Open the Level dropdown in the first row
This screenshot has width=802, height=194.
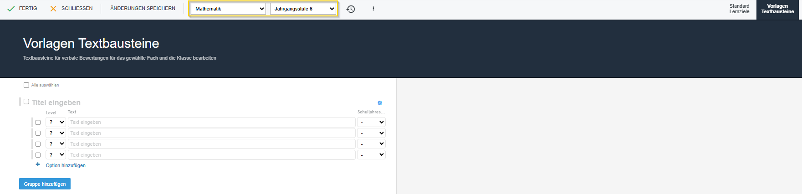coord(56,122)
